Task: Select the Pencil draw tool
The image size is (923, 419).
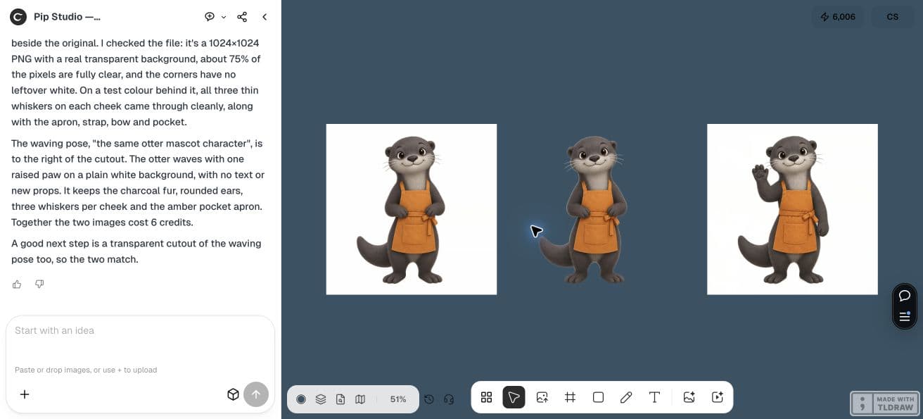Action: [626, 397]
